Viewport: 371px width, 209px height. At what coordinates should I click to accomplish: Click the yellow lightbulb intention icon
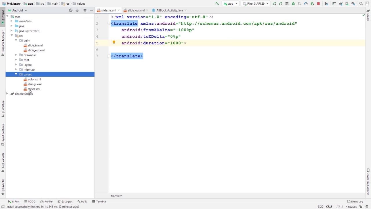tap(114, 42)
